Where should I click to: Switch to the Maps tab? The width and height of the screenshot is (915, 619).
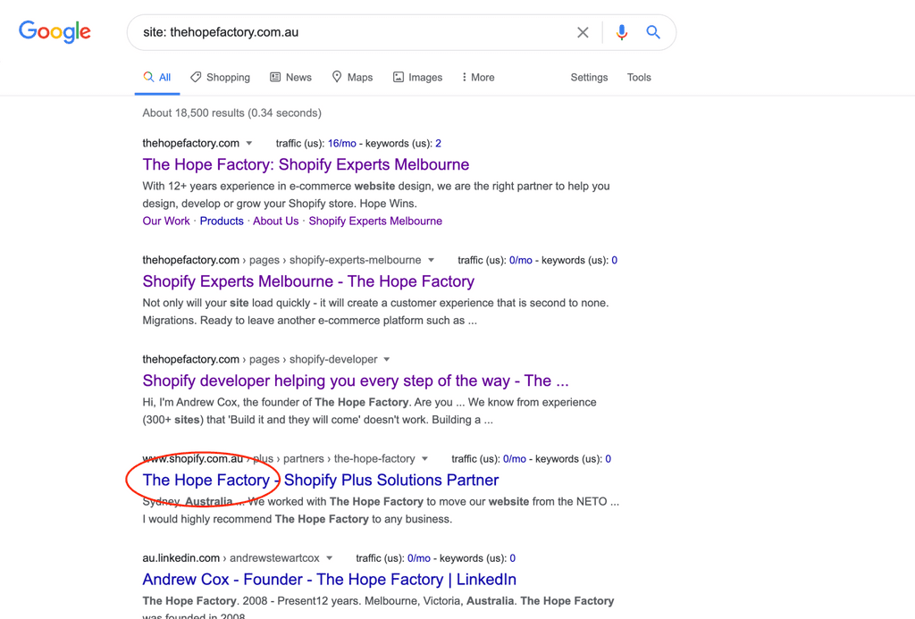coord(352,77)
